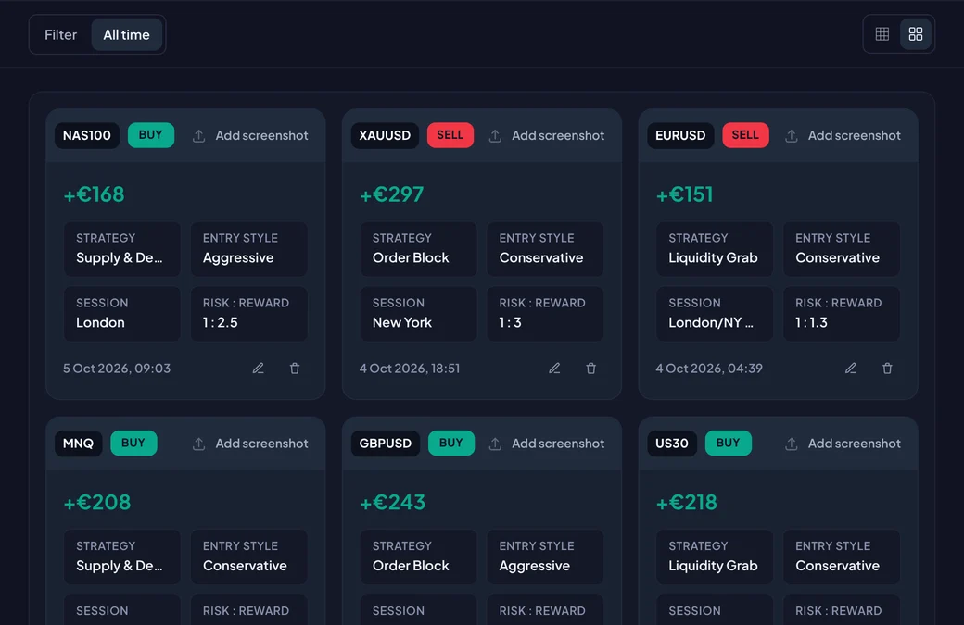Click the BUY badge on NAS100 card

(x=150, y=135)
